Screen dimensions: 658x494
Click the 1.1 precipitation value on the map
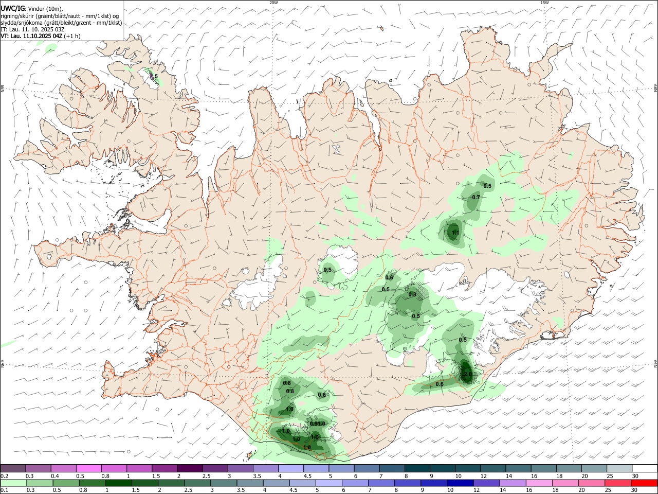[455, 233]
